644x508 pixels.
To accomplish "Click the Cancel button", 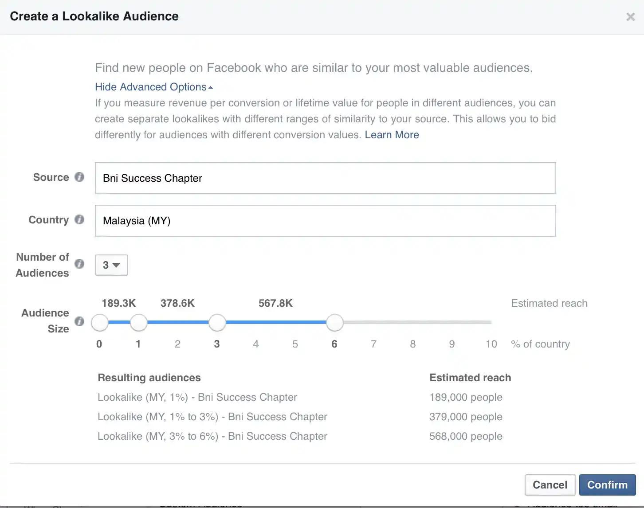I will (550, 485).
